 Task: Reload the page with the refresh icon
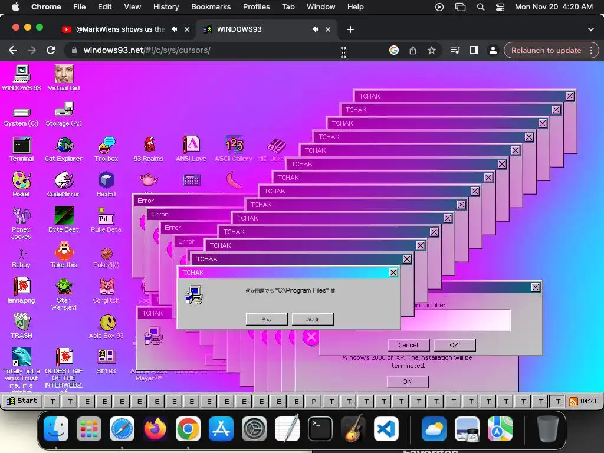(51, 51)
